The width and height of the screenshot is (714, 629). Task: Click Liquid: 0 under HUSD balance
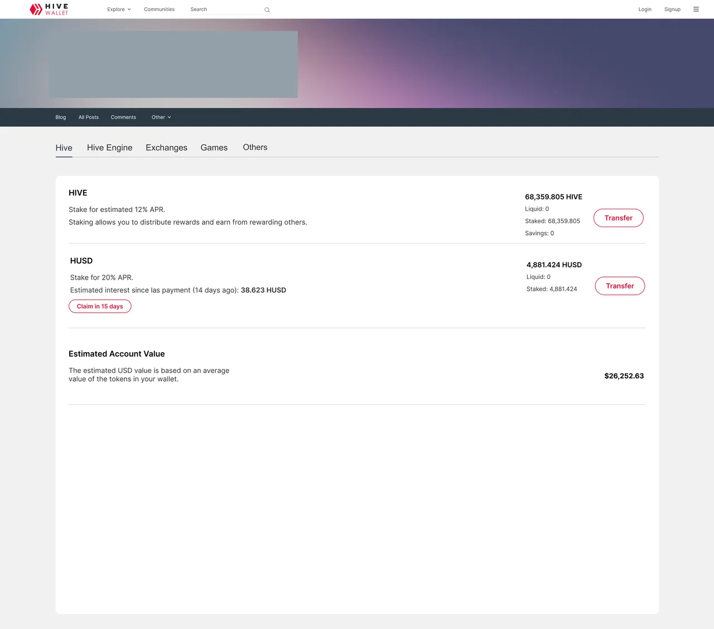click(538, 277)
